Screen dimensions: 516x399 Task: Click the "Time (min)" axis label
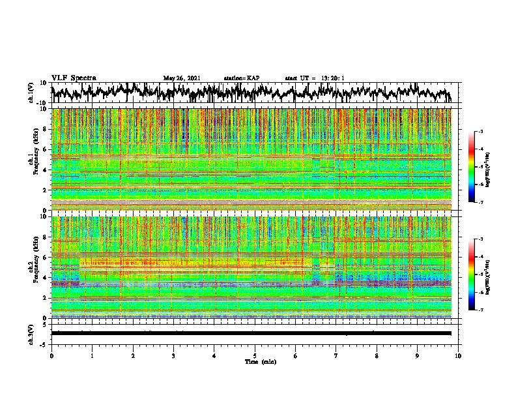point(261,362)
